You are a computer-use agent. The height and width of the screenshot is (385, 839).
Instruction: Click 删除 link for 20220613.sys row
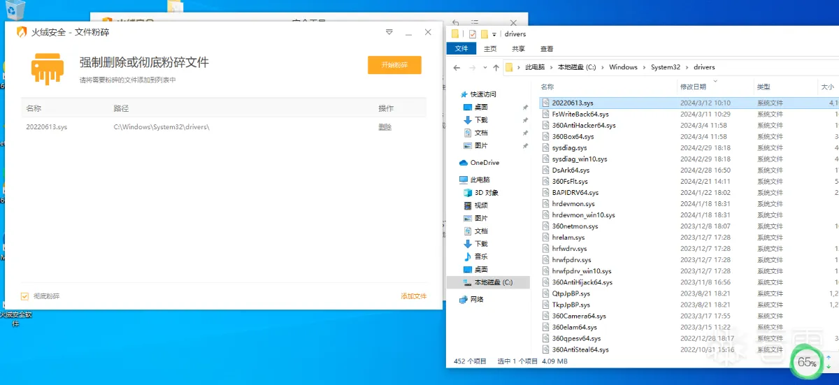[x=385, y=127]
